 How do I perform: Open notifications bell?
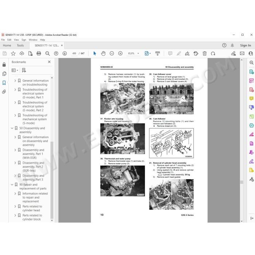pos(232,46)
